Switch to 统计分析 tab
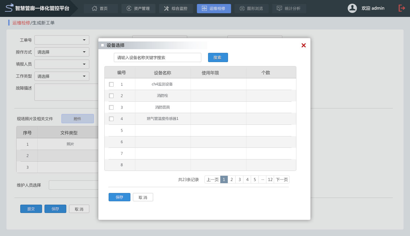The image size is (410, 236). point(289,9)
